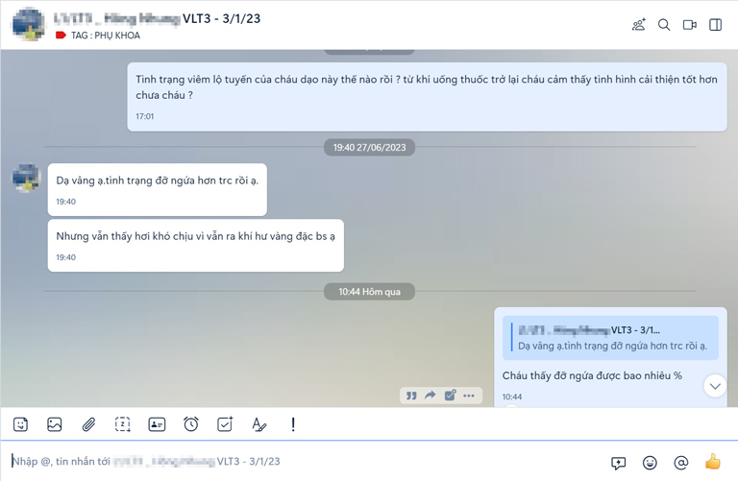Open the emoji picker in input bar
Image resolution: width=738 pixels, height=481 pixels.
650,463
